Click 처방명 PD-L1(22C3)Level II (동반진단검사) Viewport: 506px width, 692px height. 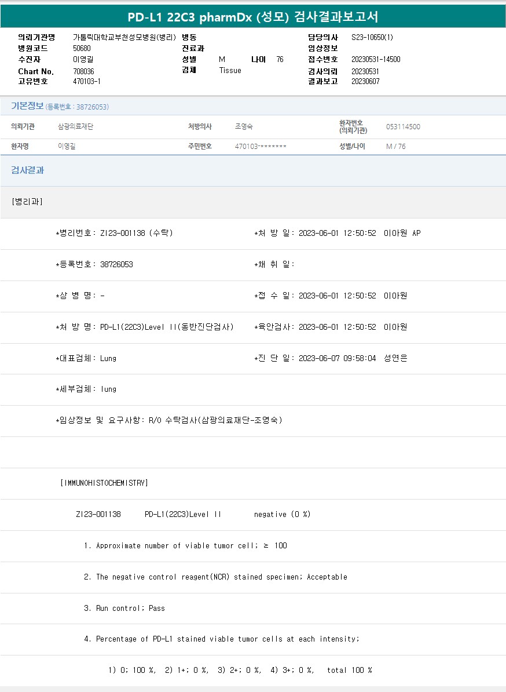click(167, 327)
